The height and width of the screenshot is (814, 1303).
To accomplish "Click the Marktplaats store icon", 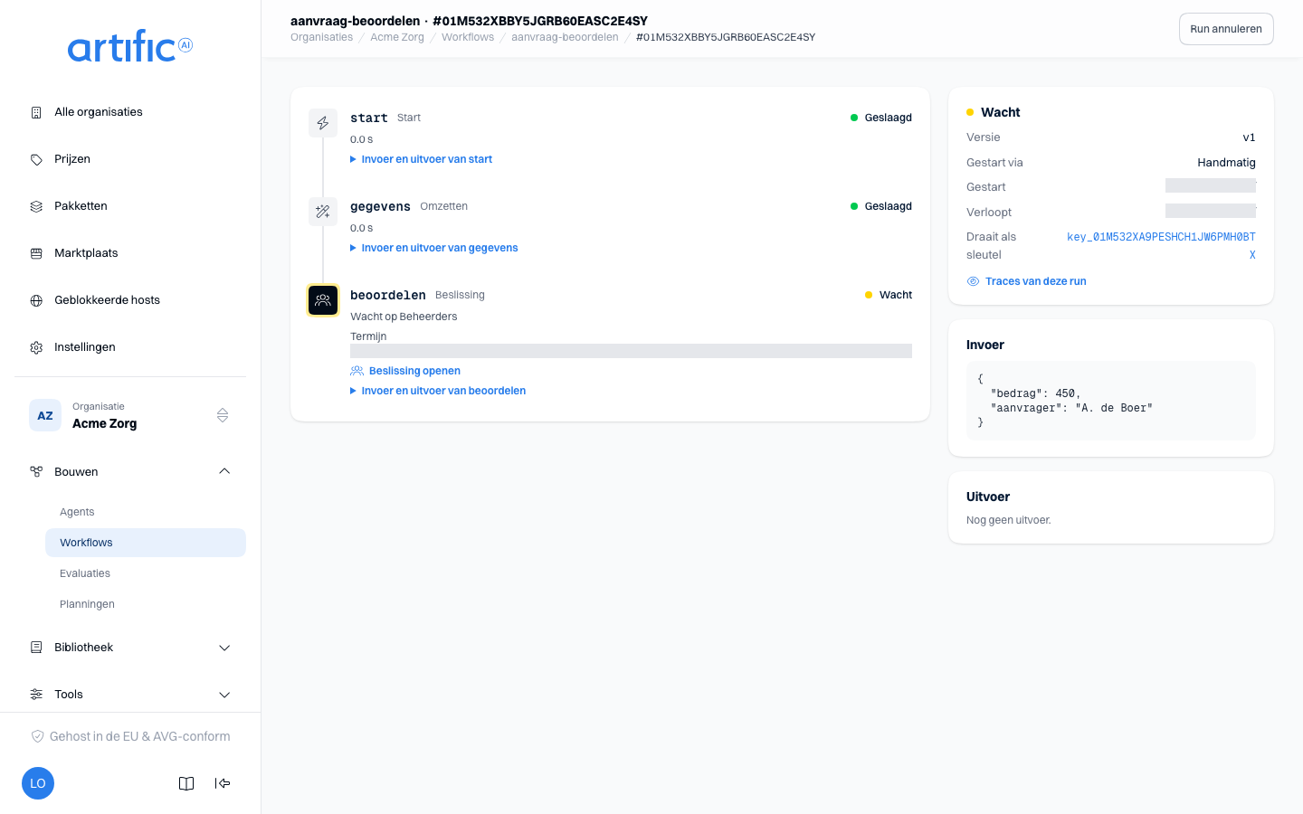I will 36,253.
